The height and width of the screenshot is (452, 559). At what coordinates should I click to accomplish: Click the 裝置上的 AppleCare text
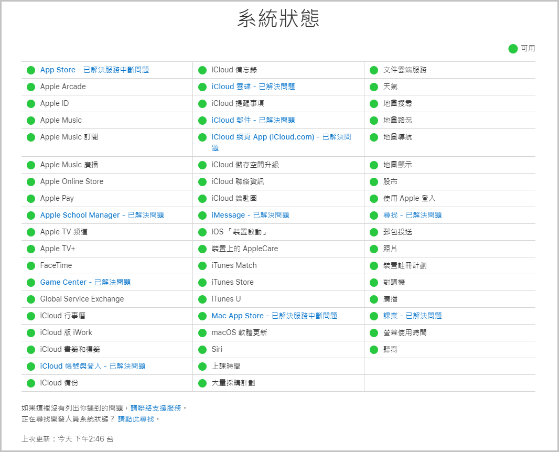pyautogui.click(x=244, y=249)
